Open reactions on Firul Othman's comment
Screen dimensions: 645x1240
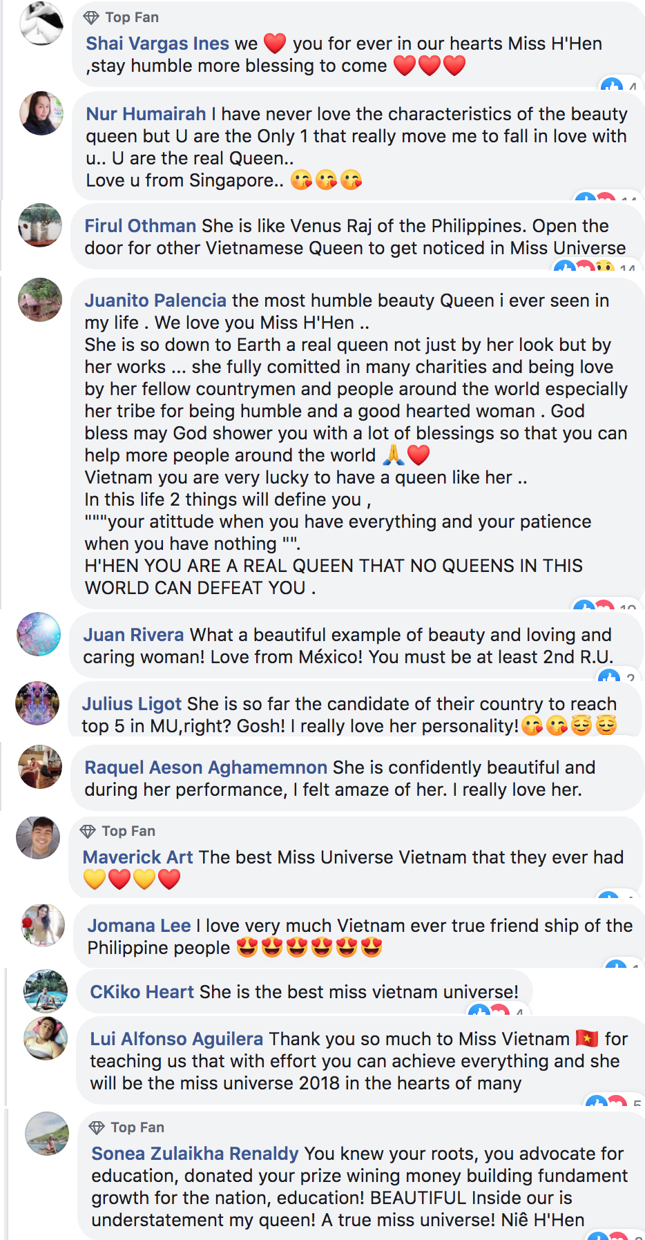pos(593,266)
